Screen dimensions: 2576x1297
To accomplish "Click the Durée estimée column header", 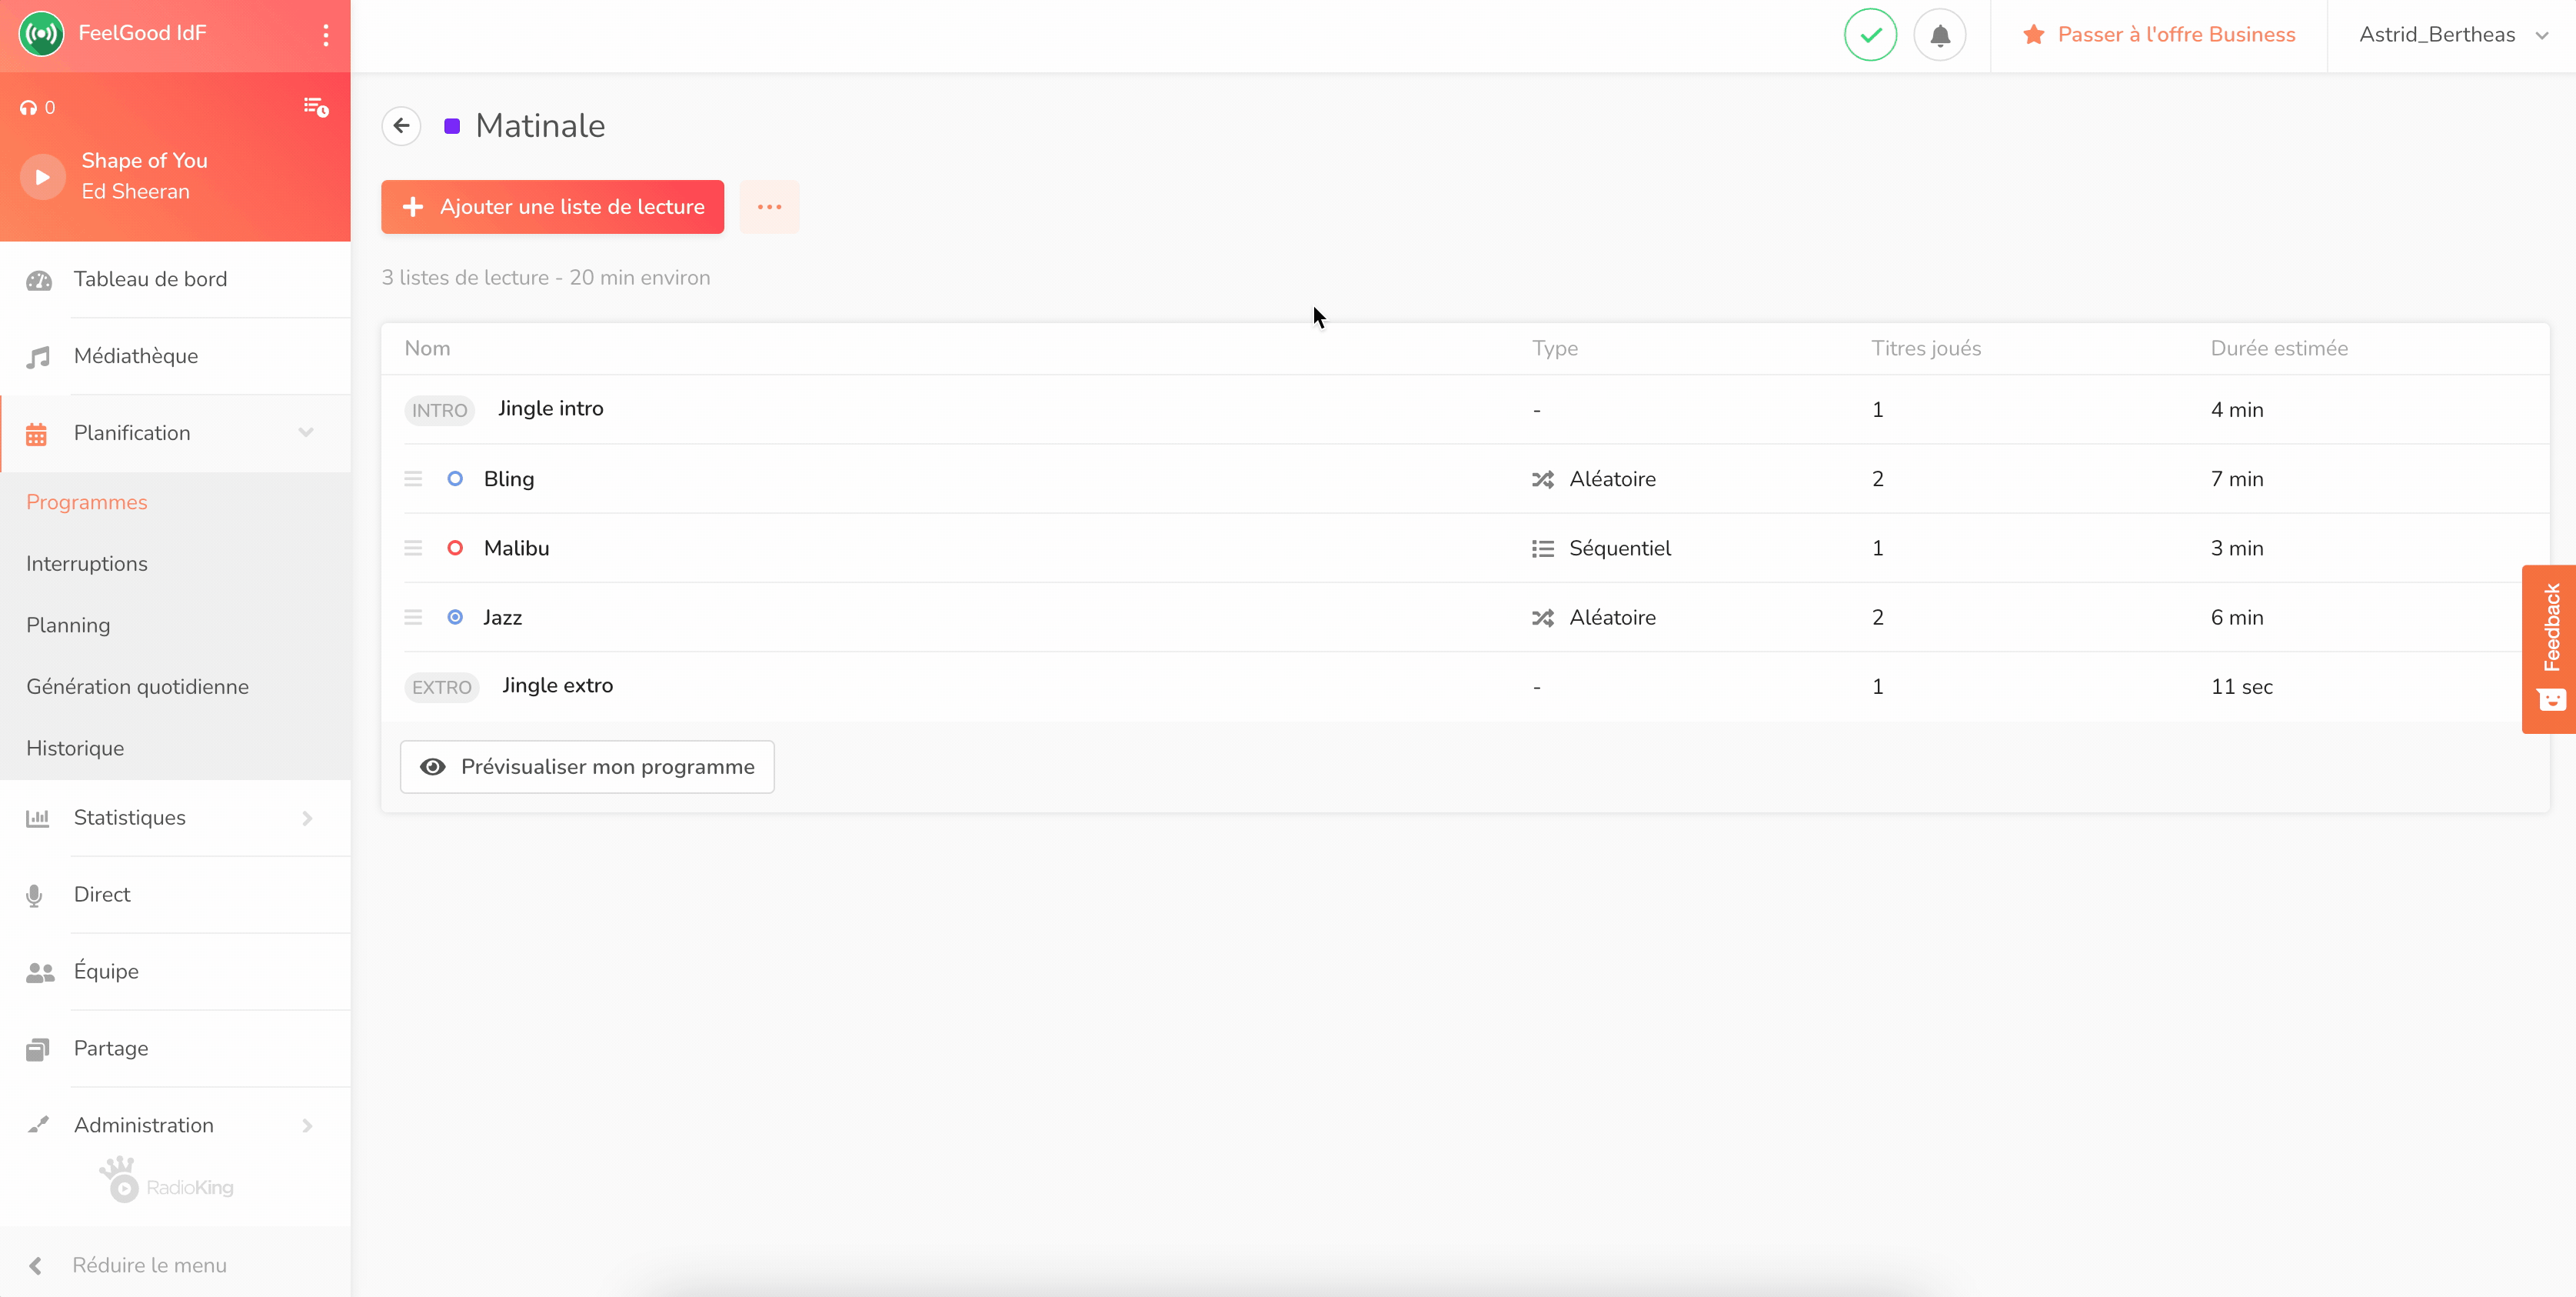I will (2279, 348).
